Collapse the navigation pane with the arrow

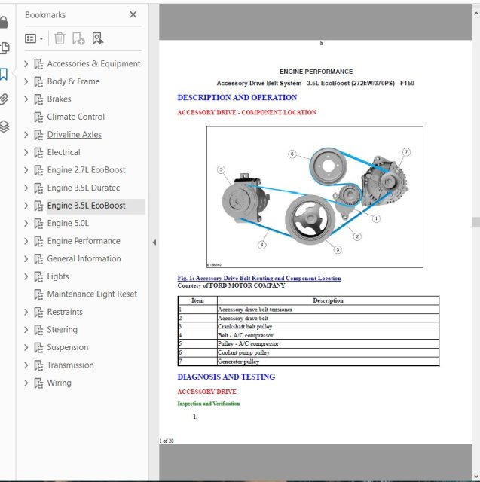point(154,243)
